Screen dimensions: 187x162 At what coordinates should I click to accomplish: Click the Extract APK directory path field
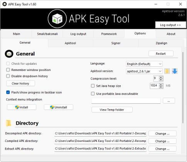[x=100, y=148]
